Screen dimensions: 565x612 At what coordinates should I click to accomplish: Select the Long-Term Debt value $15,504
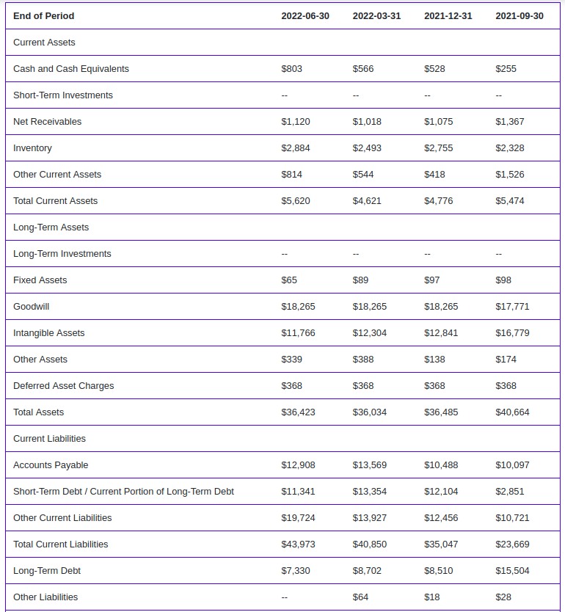(512, 571)
